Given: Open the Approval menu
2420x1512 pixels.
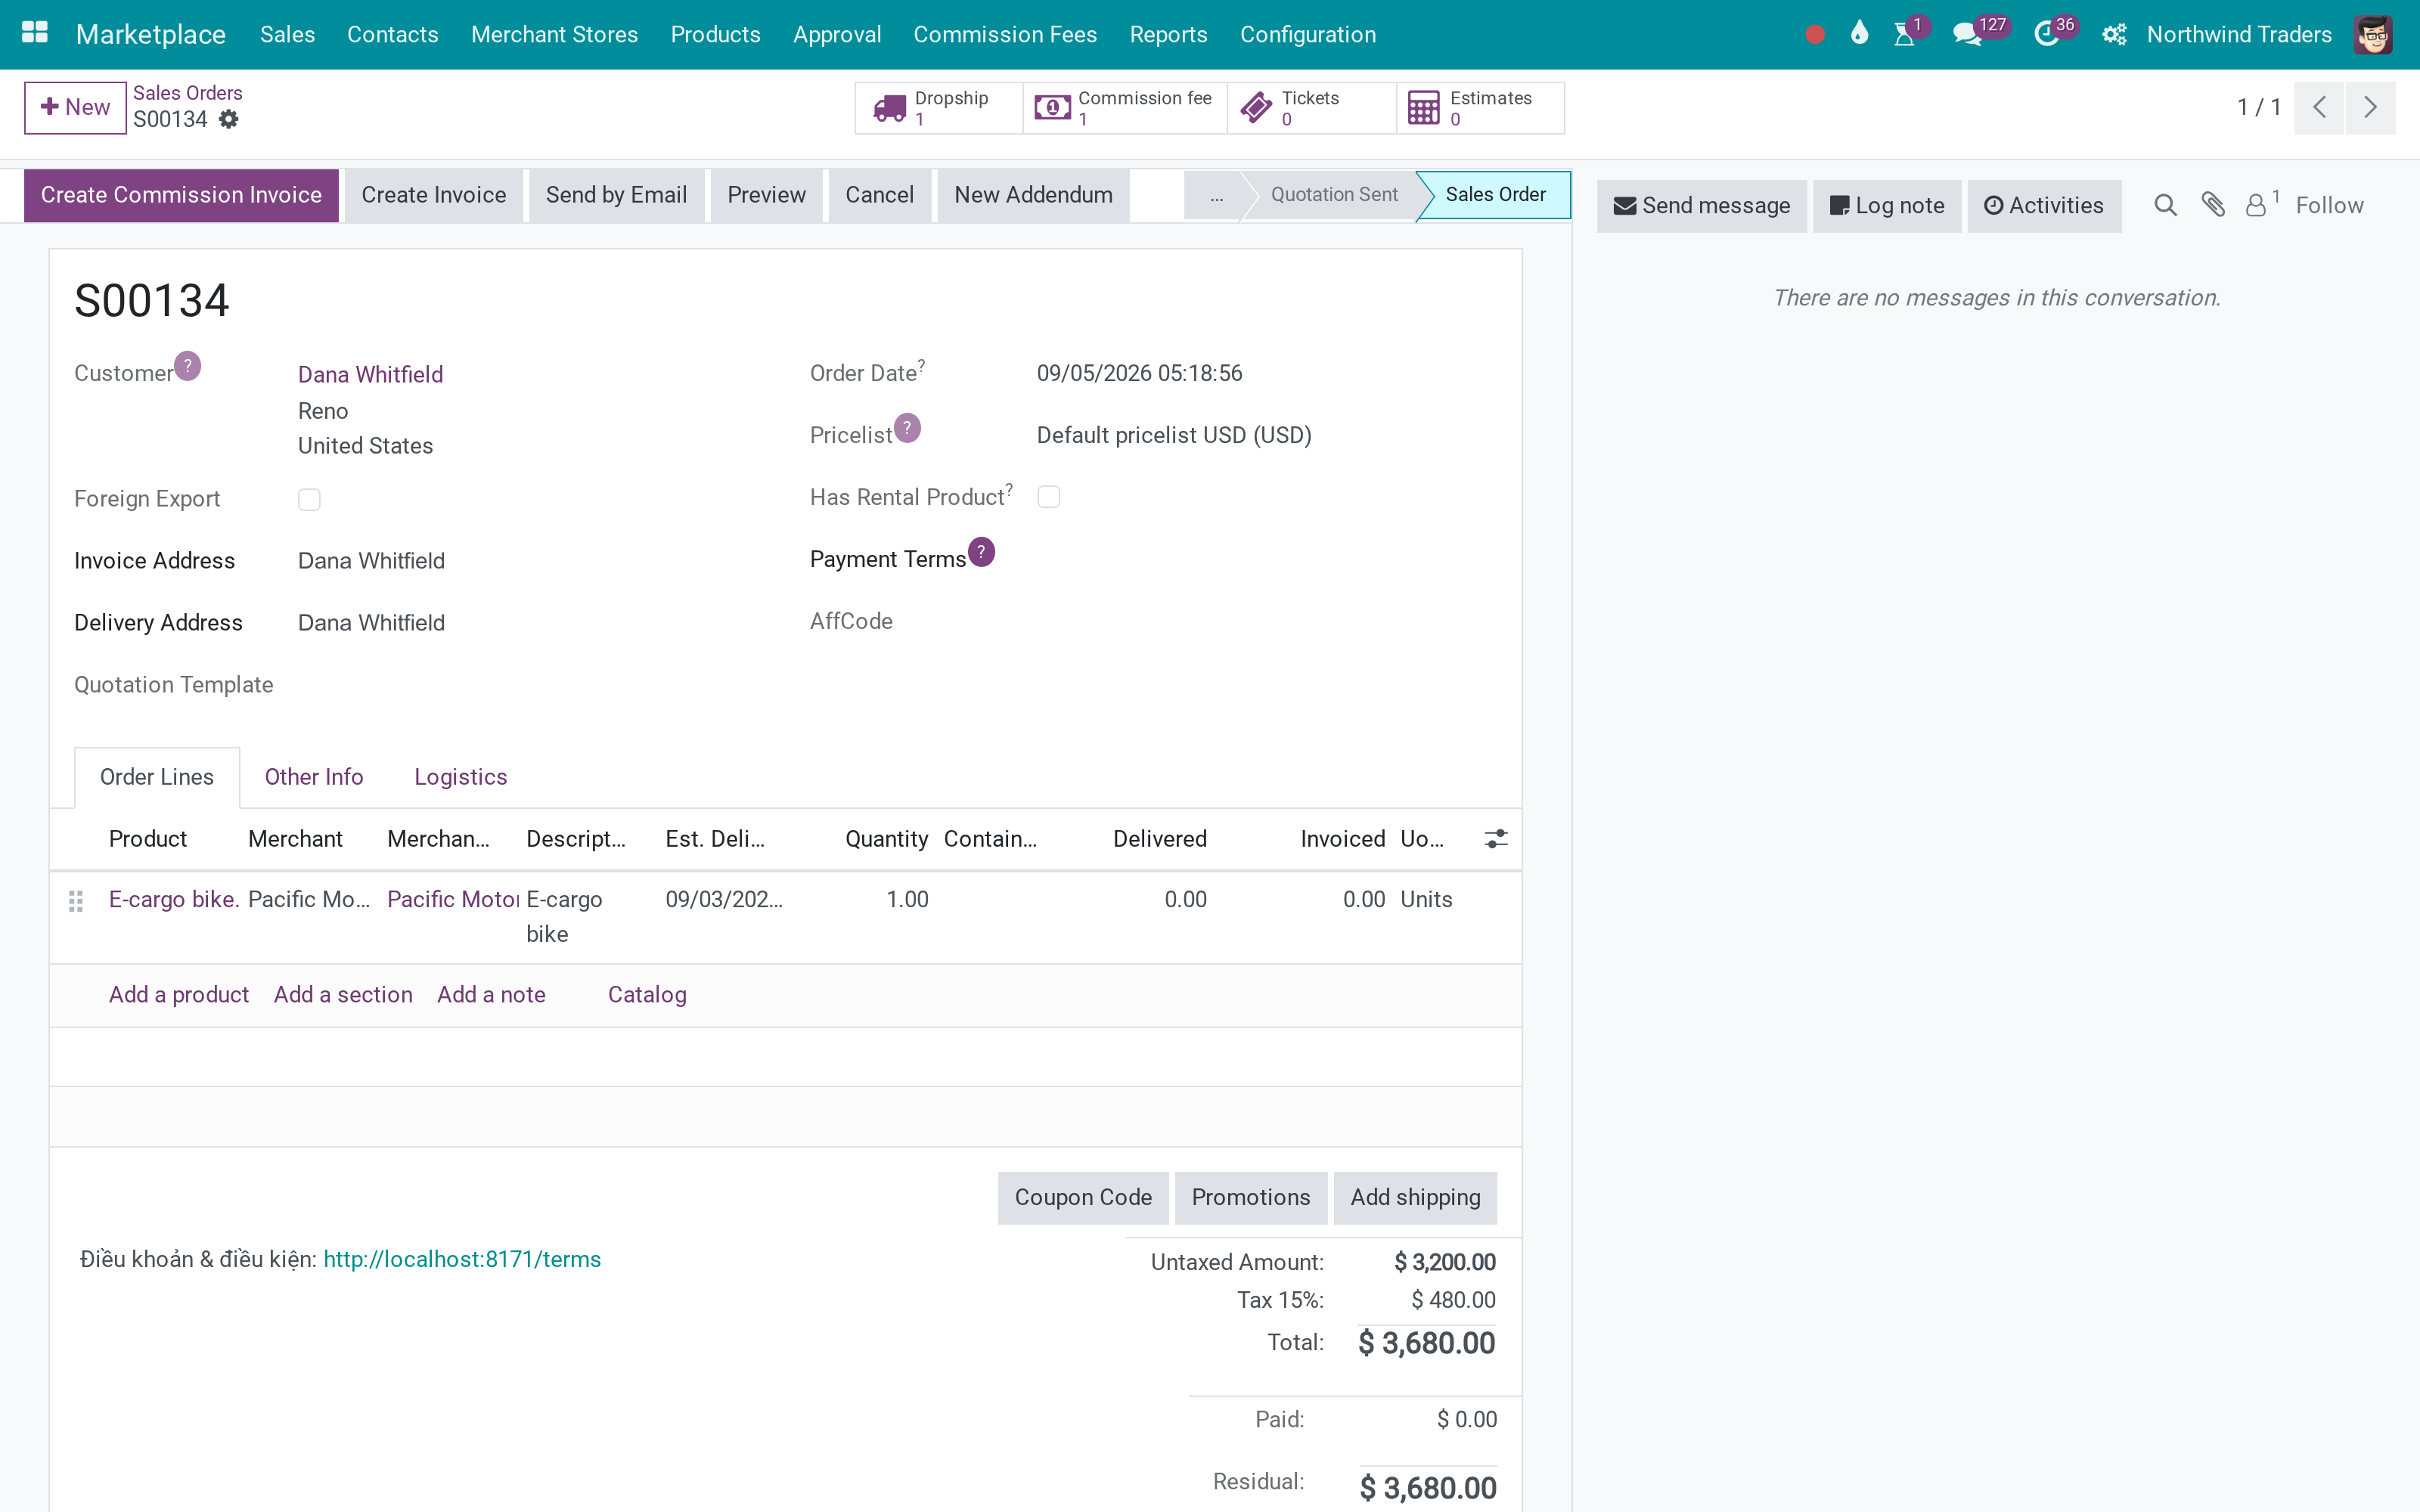Looking at the screenshot, I should click(837, 34).
